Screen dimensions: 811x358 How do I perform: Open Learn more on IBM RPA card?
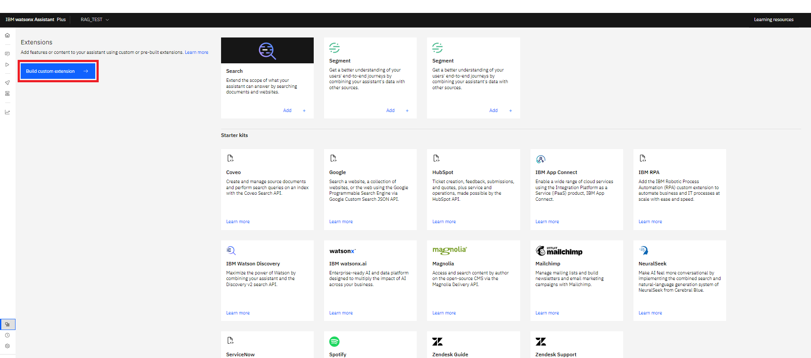click(x=650, y=222)
